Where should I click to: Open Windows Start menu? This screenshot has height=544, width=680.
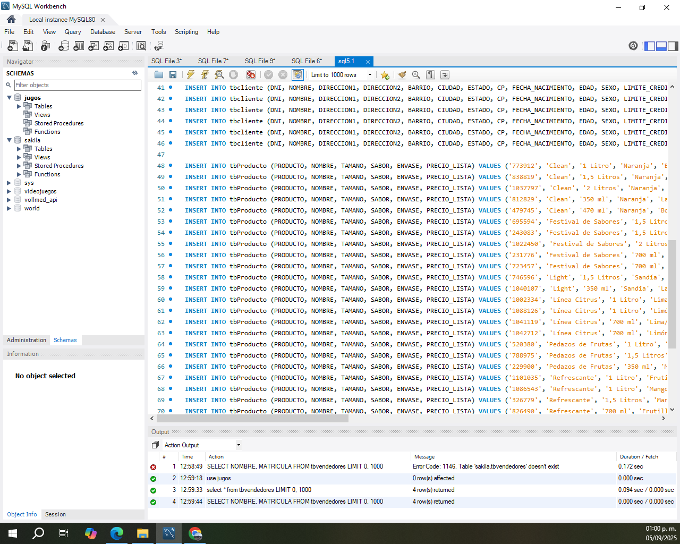coord(13,533)
